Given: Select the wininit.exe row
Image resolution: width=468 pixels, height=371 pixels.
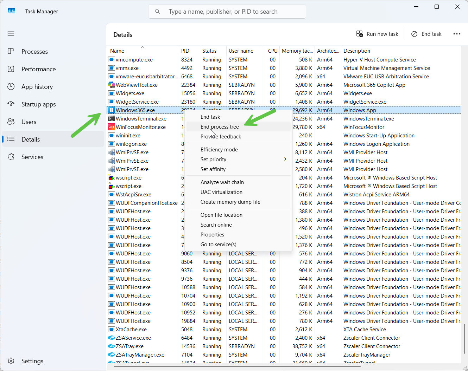Looking at the screenshot, I should point(283,135).
